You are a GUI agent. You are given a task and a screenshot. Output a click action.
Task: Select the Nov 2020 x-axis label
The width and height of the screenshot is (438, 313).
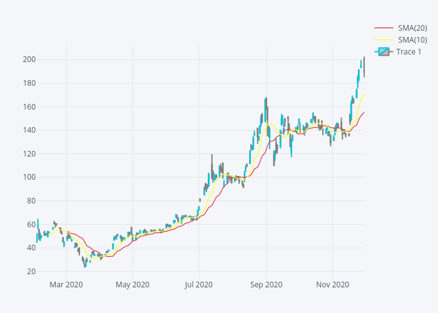tap(332, 285)
